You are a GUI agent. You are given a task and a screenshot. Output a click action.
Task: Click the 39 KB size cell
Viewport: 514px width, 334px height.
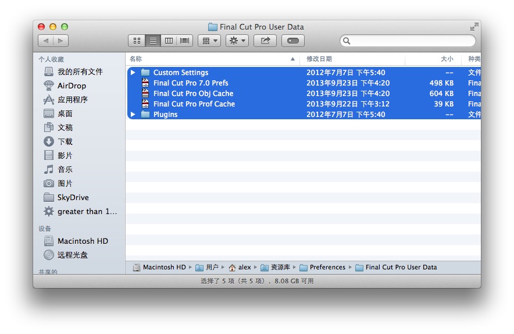point(444,104)
